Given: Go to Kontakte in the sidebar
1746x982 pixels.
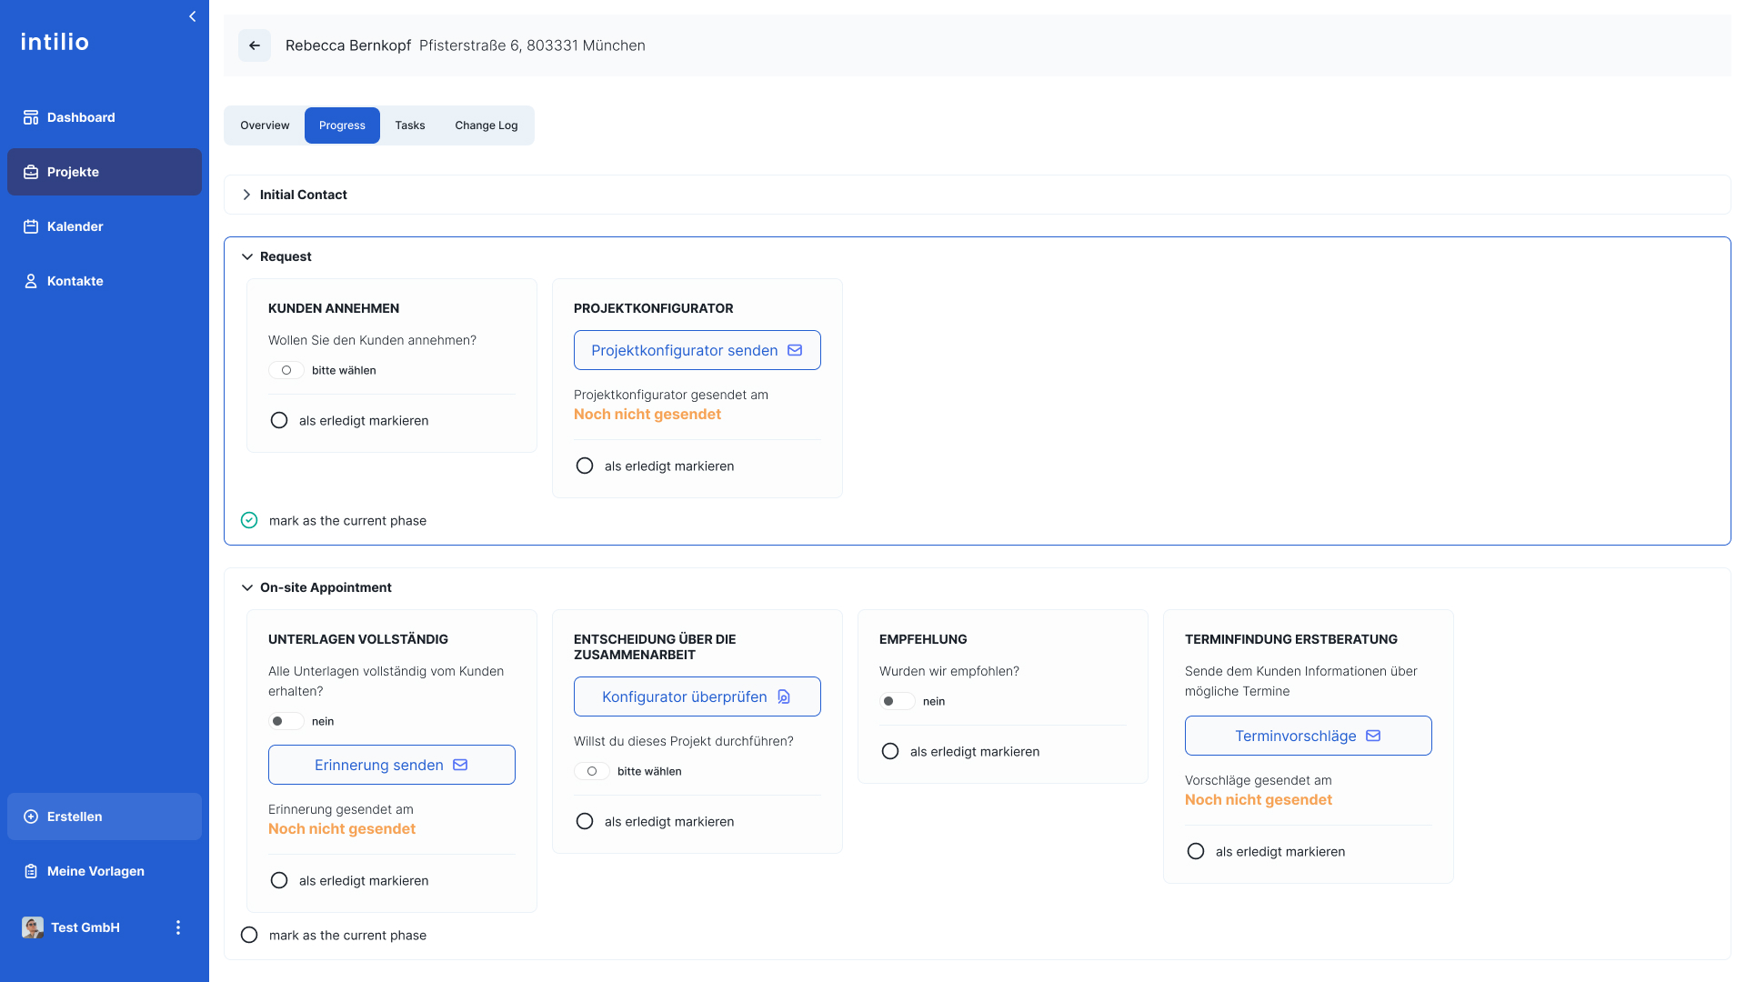Looking at the screenshot, I should coord(75,281).
